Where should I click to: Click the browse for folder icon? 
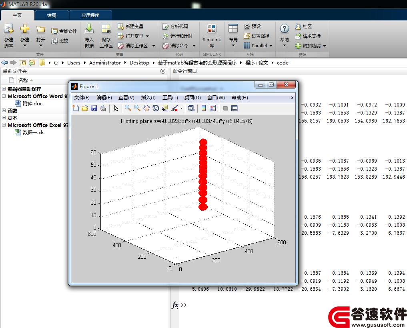point(32,62)
